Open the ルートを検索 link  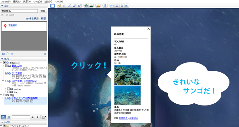pos(32,19)
